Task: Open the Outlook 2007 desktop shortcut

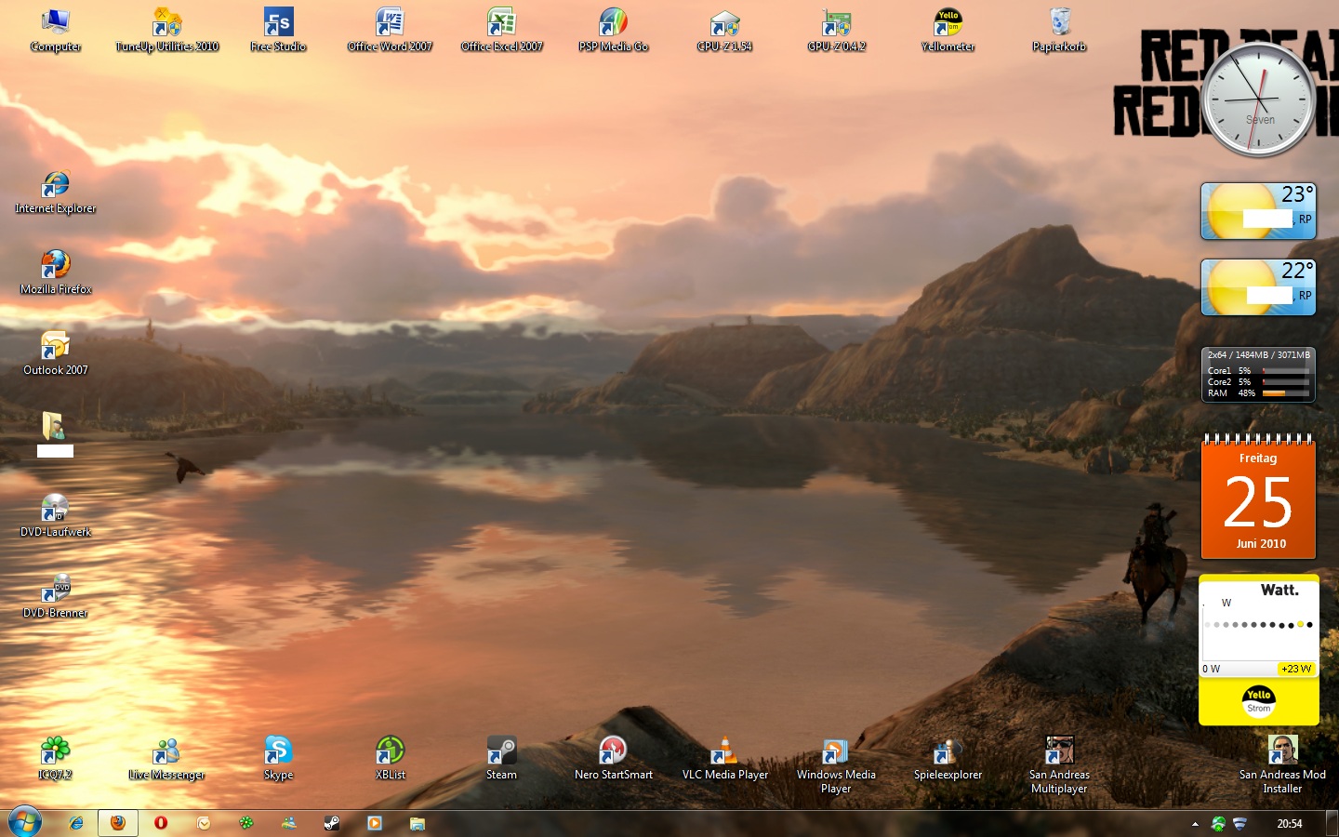Action: tap(56, 353)
